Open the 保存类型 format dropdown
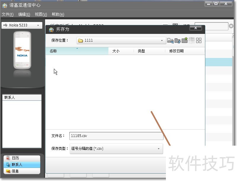237x181 pixels. point(116,149)
